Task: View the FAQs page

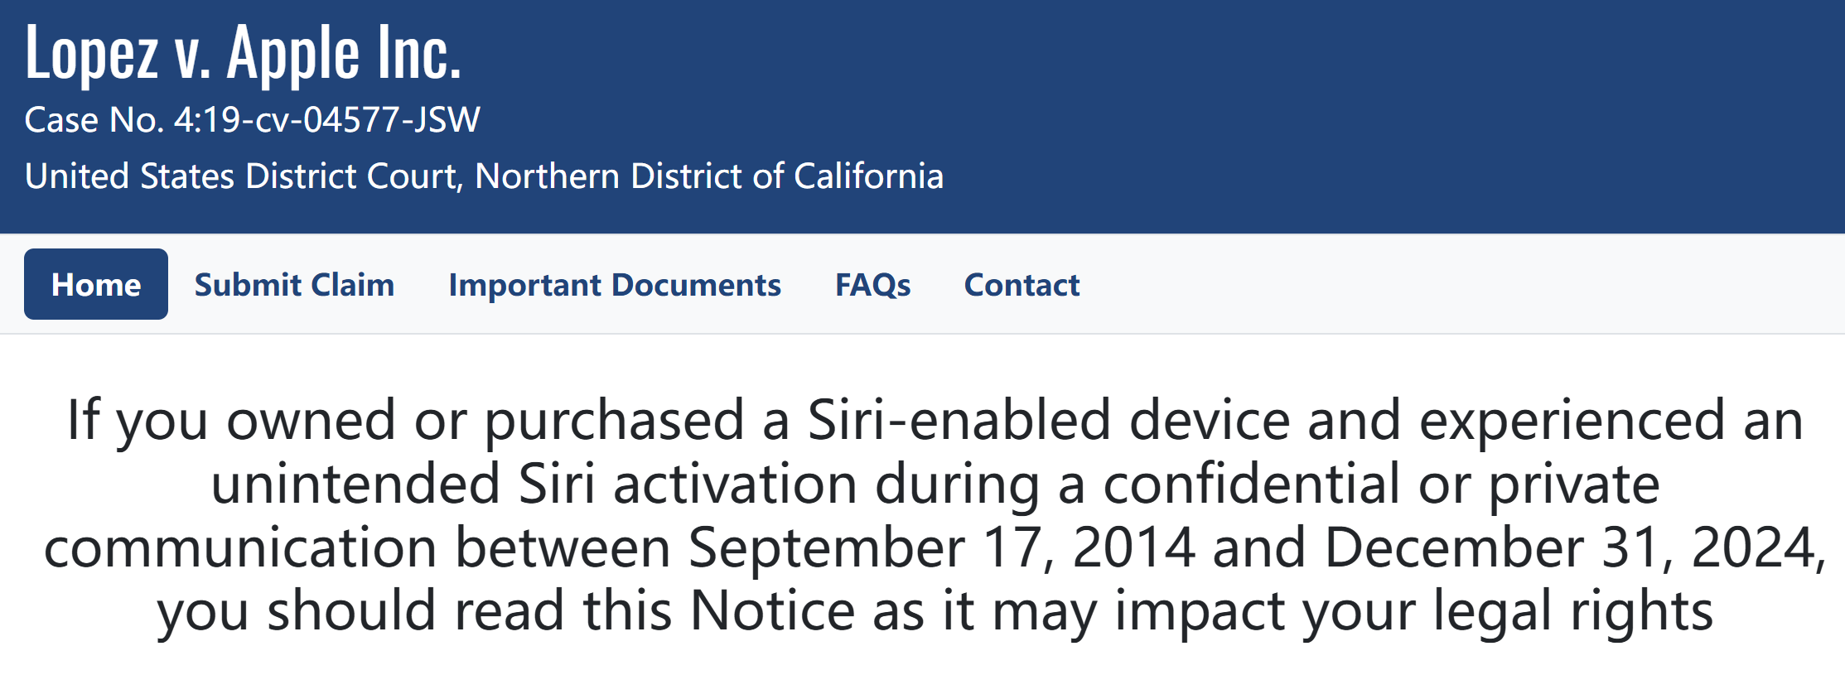Action: pyautogui.click(x=872, y=285)
